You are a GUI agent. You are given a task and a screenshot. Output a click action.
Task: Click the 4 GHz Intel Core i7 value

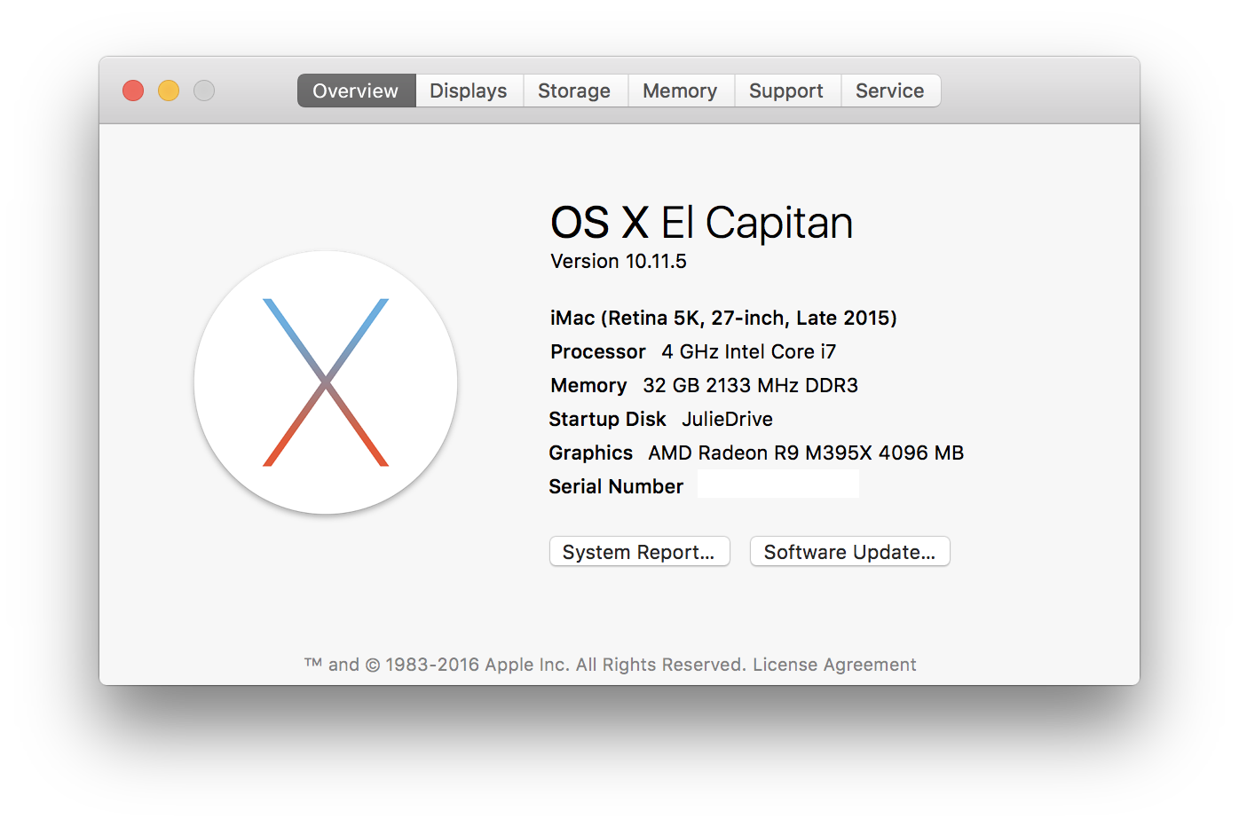click(x=749, y=351)
